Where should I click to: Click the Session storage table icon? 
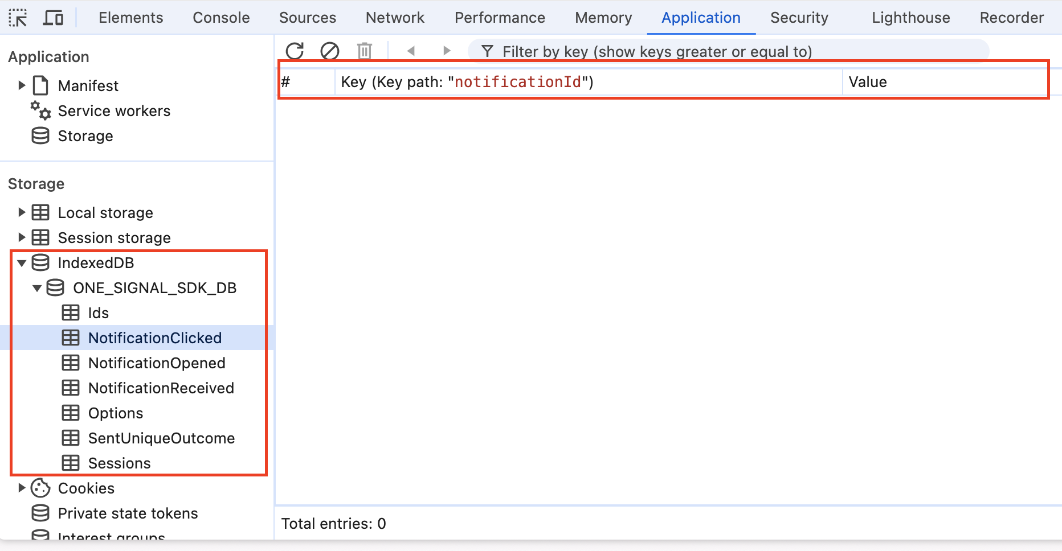(x=40, y=237)
